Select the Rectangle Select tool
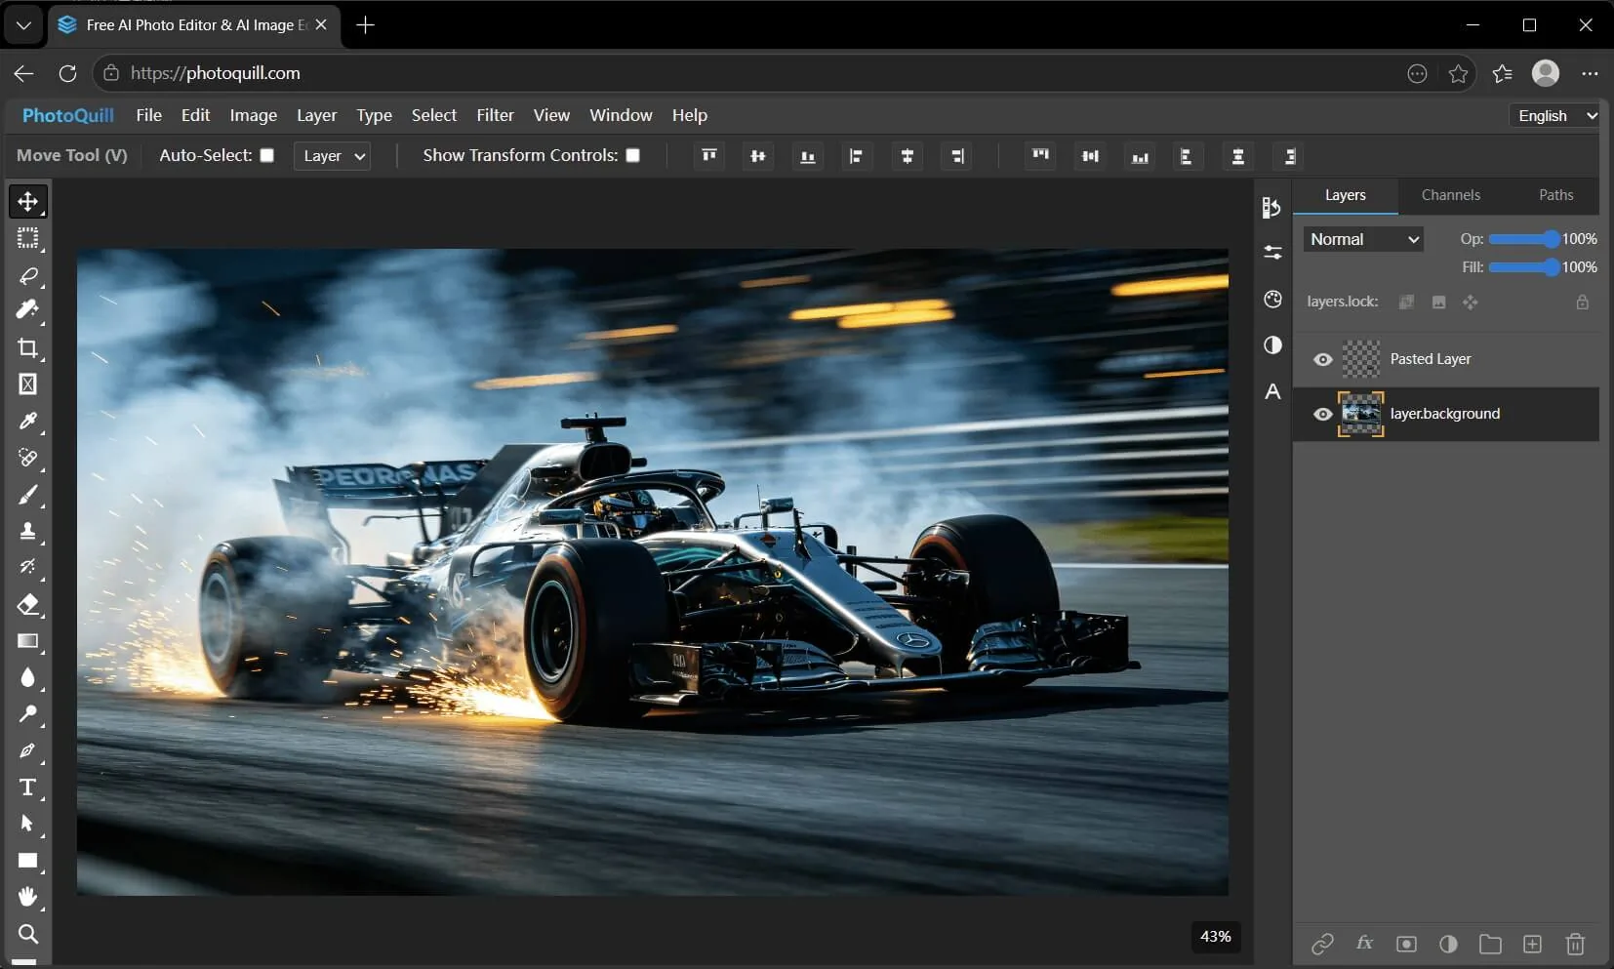This screenshot has height=969, width=1614. tap(27, 238)
